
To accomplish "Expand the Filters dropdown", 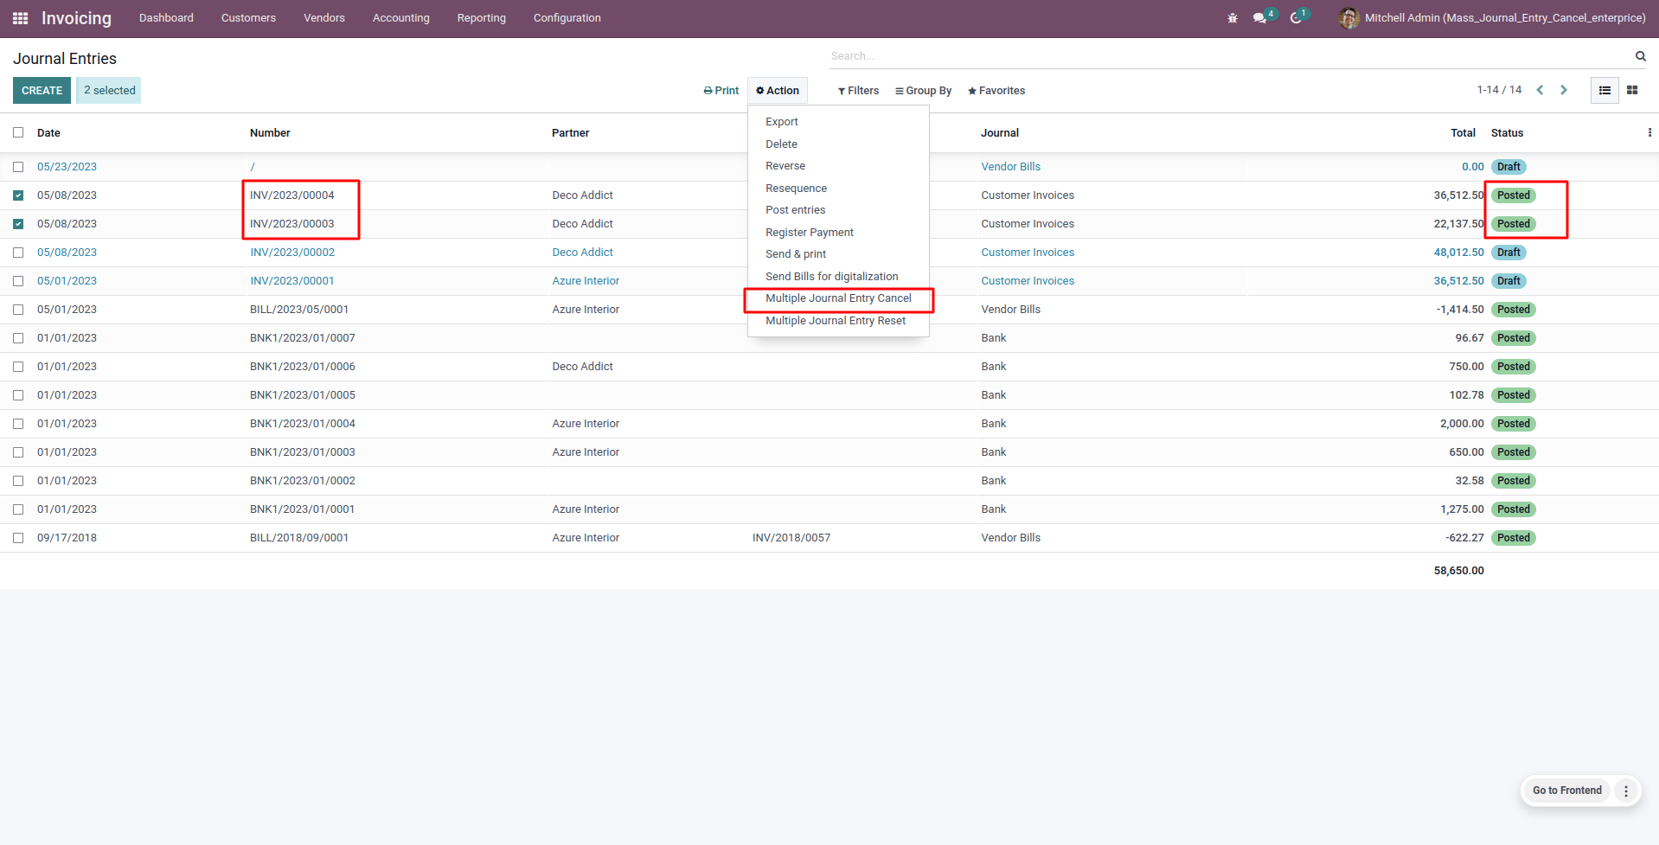I will click(858, 91).
